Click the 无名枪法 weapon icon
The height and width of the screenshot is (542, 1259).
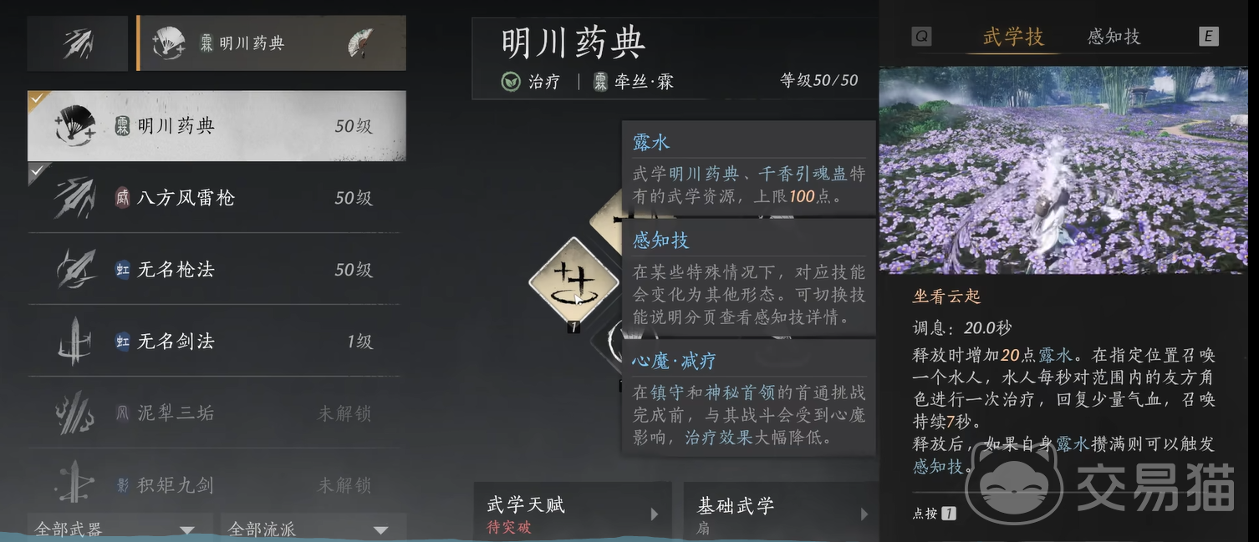(x=75, y=270)
